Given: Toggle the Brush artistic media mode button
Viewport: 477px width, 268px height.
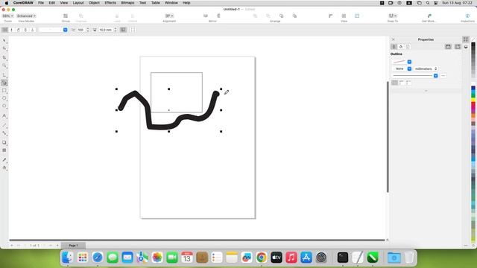Looking at the screenshot, I should 12,30.
